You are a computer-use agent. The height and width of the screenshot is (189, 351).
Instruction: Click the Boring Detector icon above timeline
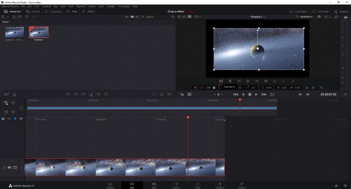[7, 94]
